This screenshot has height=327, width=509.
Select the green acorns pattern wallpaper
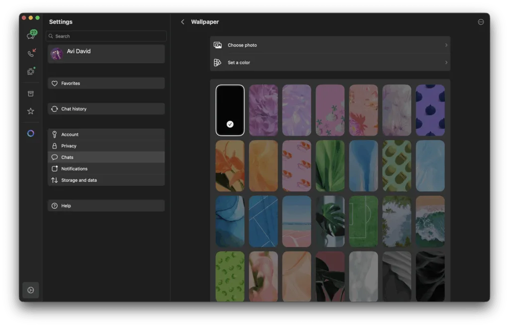pyautogui.click(x=397, y=166)
